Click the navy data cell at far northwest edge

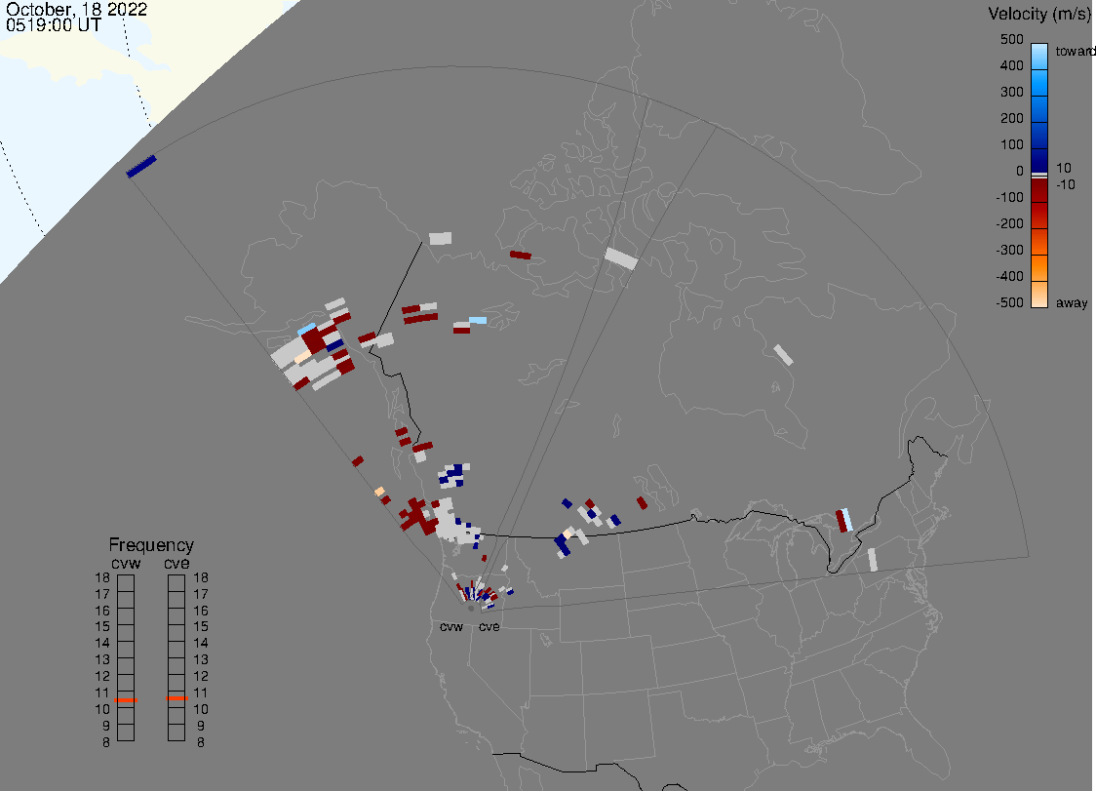tap(141, 167)
